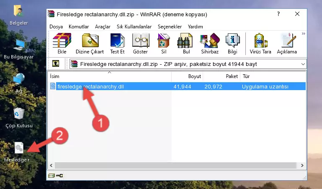This screenshot has width=322, height=189.
Task: Open the Komutlar menu
Action: click(79, 27)
